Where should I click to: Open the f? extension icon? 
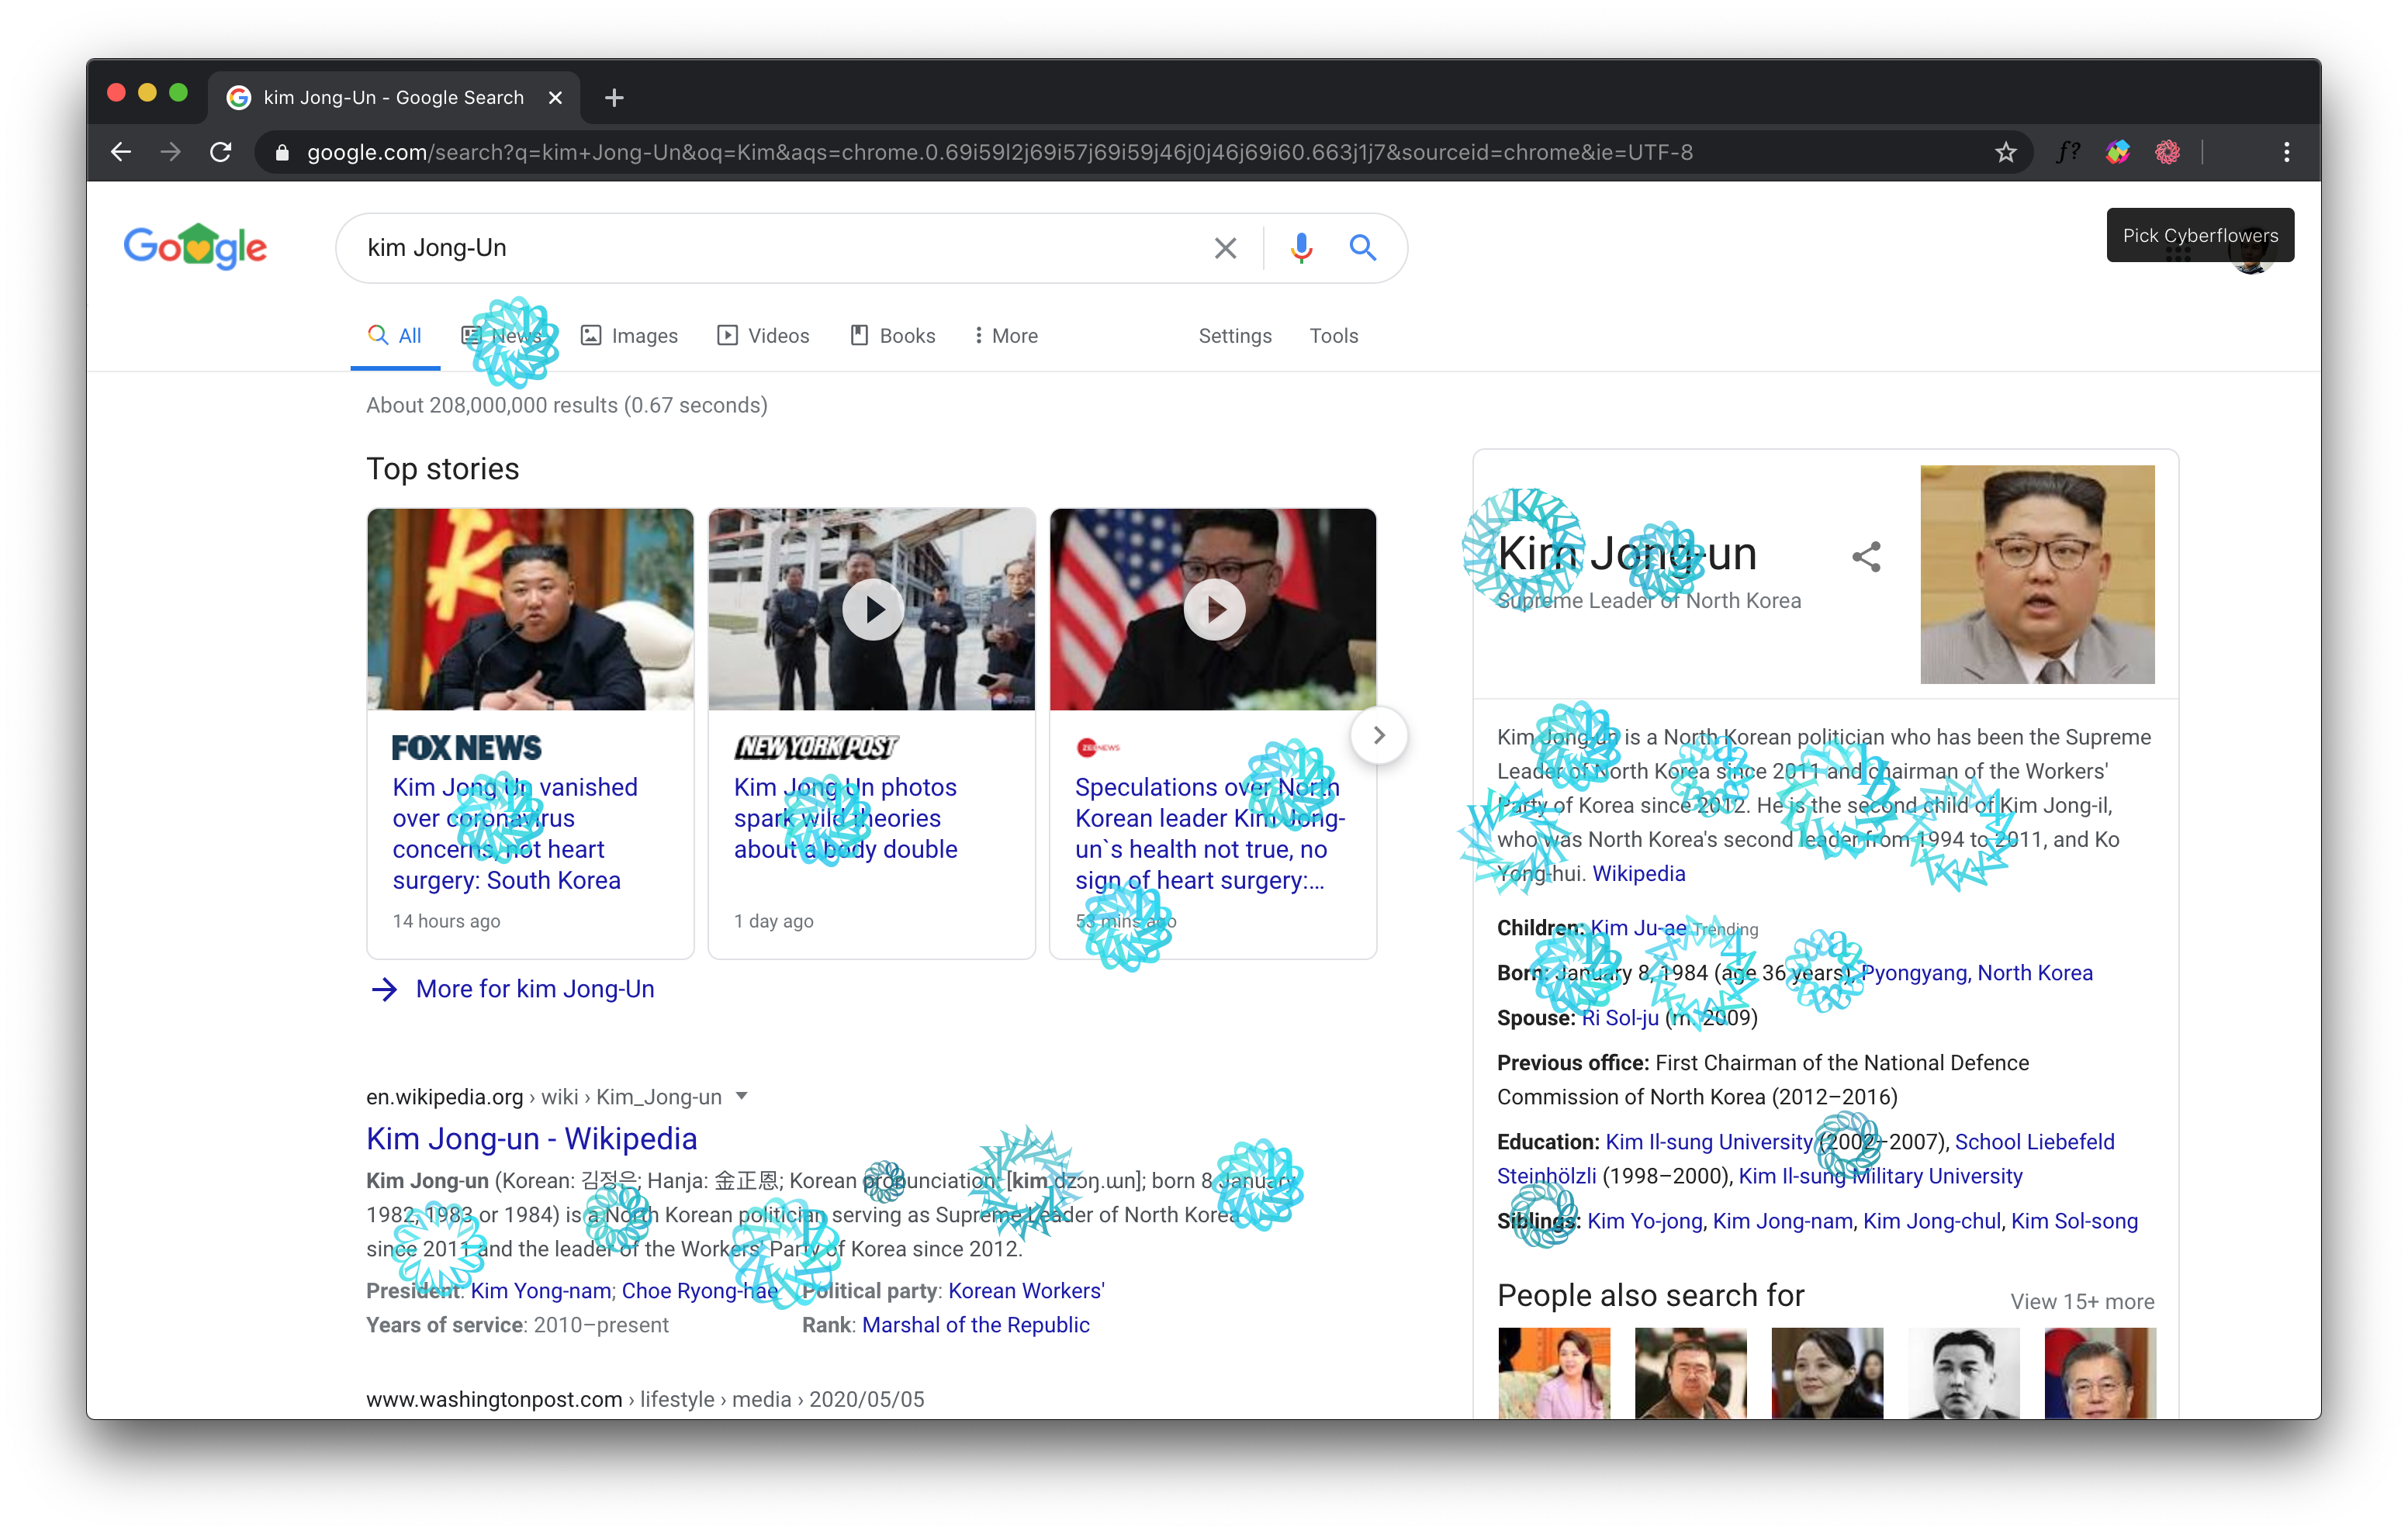click(x=2068, y=152)
